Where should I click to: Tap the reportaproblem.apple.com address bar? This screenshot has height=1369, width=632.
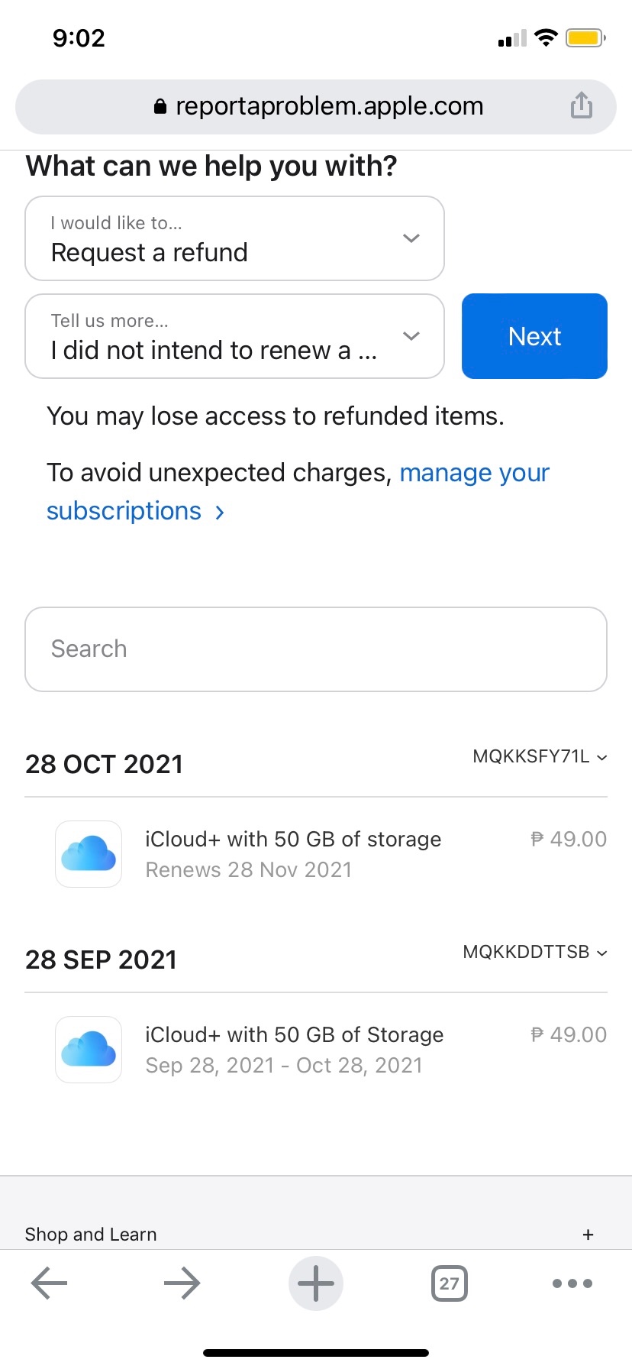tap(328, 106)
